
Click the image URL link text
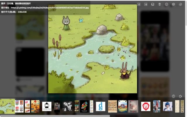(x=50, y=8)
